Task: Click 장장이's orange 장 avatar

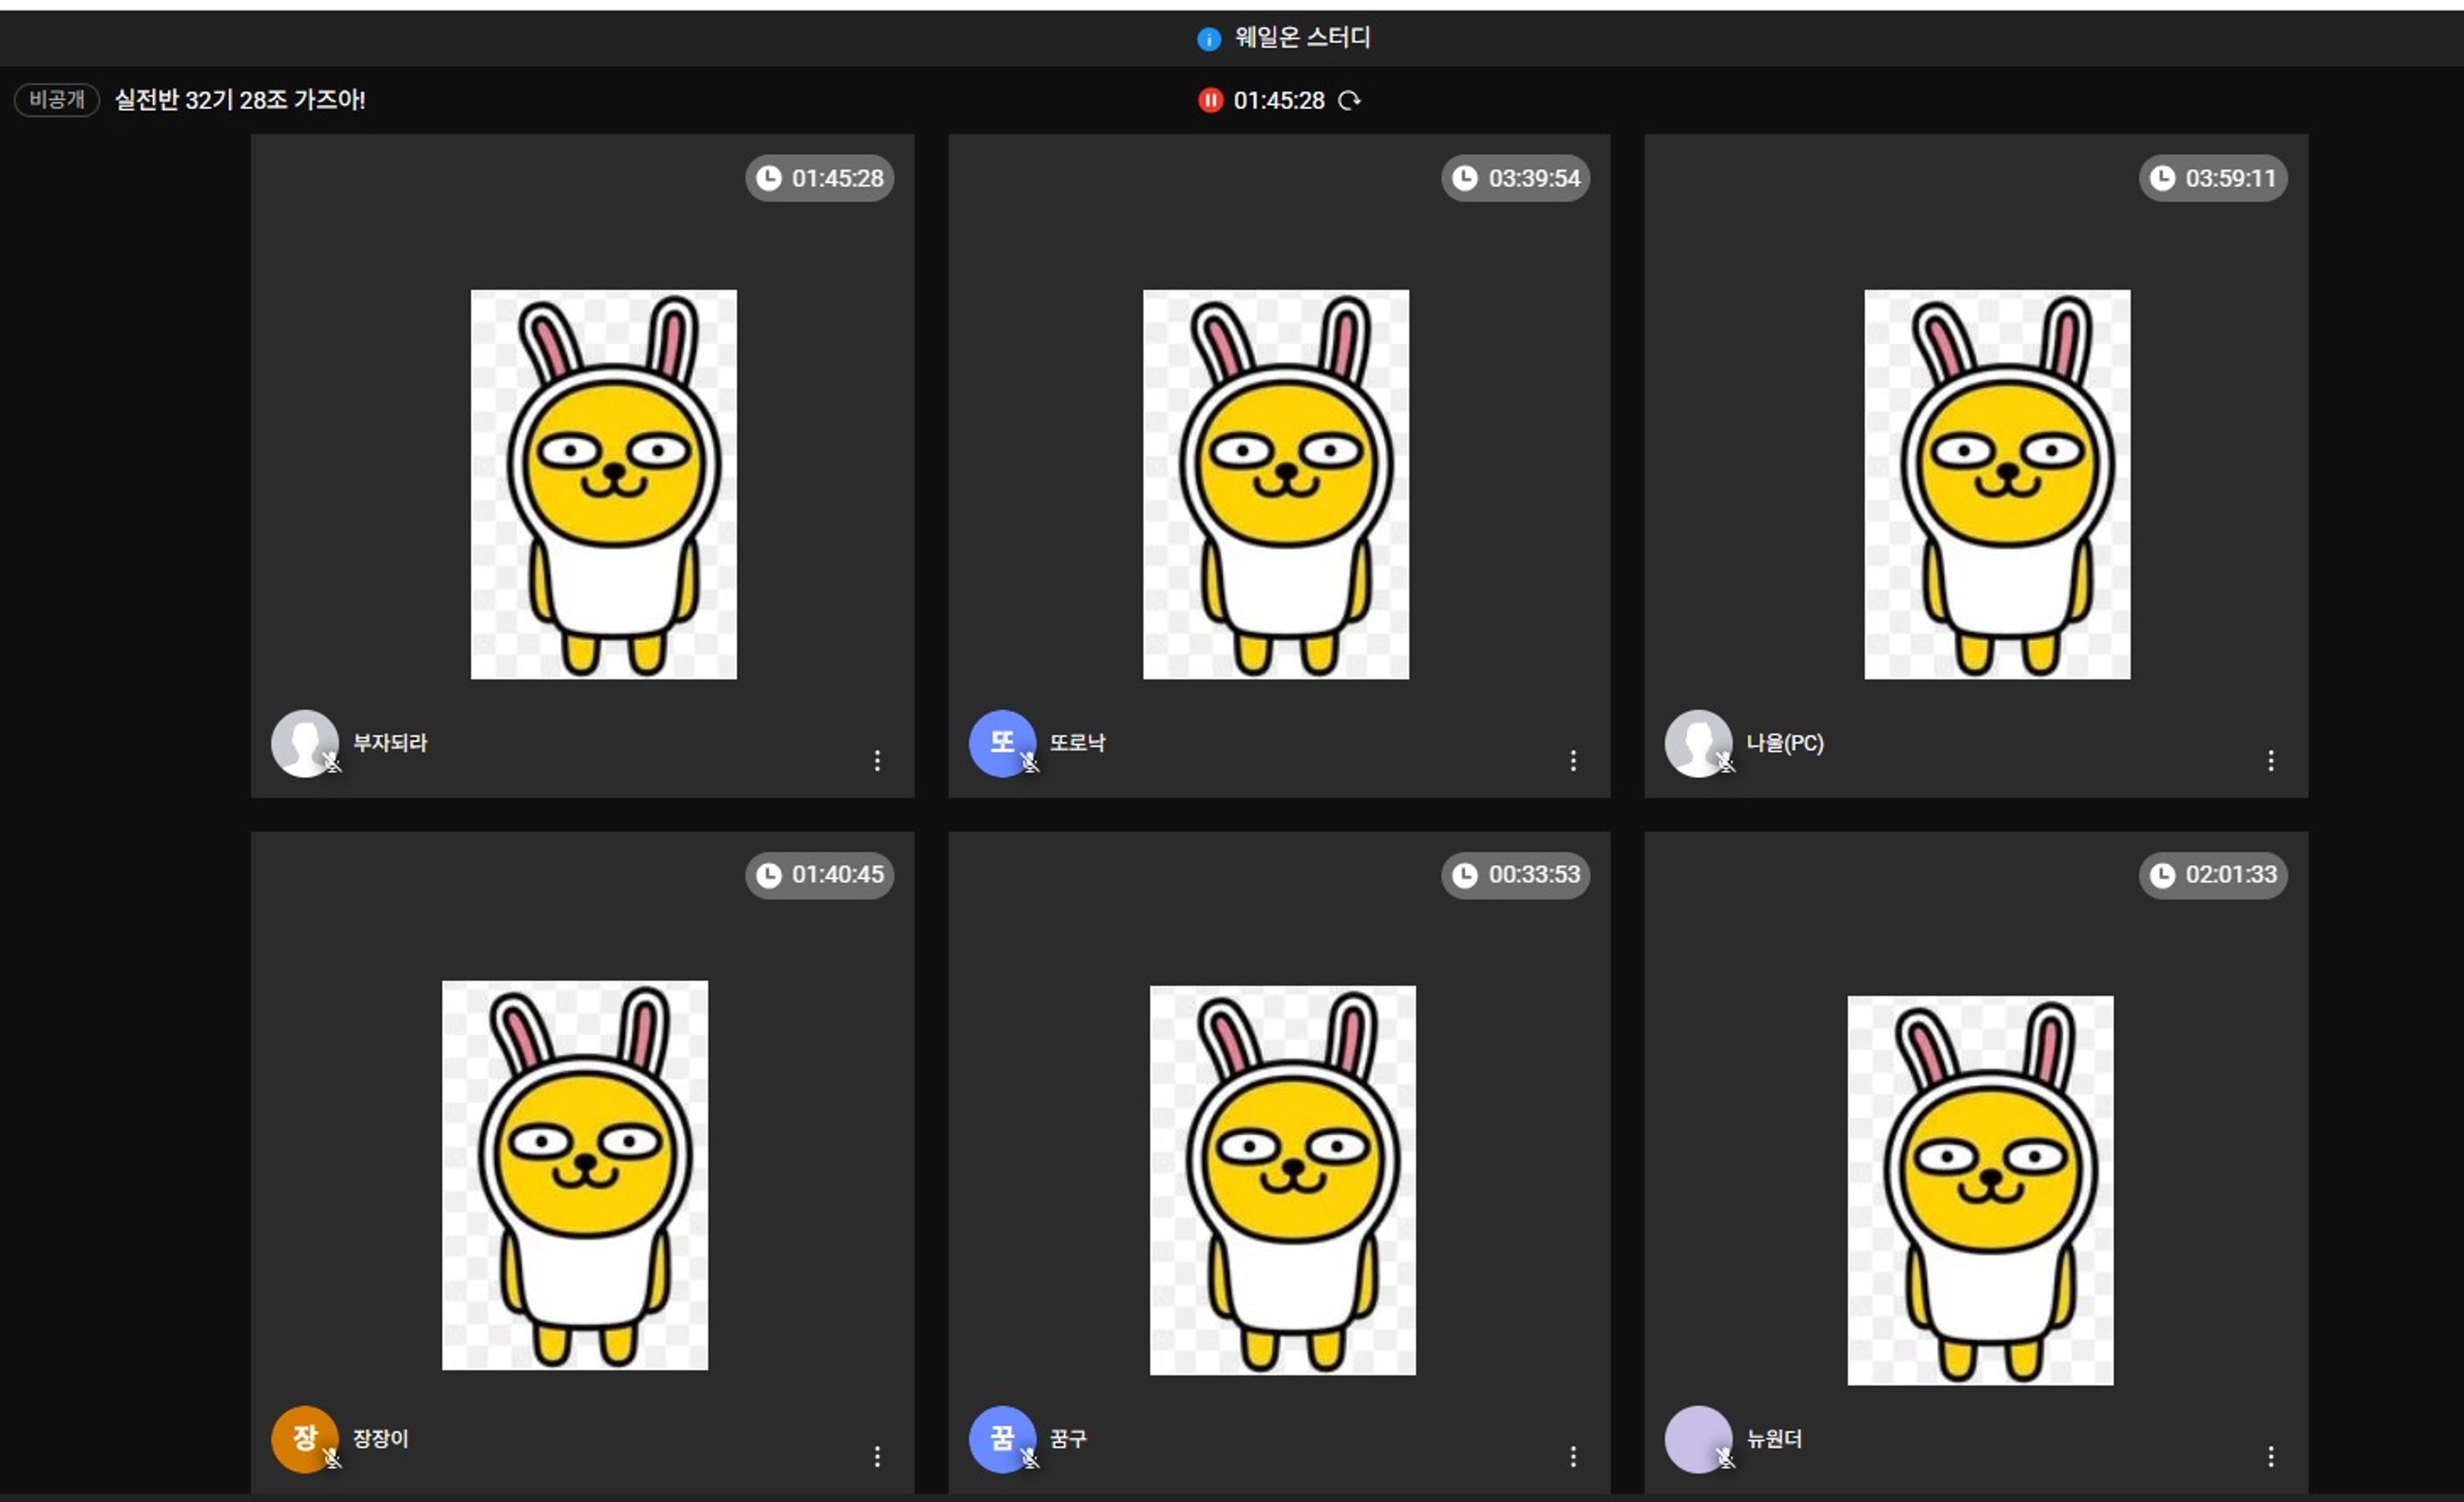Action: coord(305,1439)
